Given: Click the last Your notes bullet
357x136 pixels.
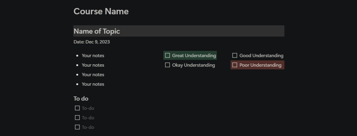Looking at the screenshot, I should coord(93,84).
